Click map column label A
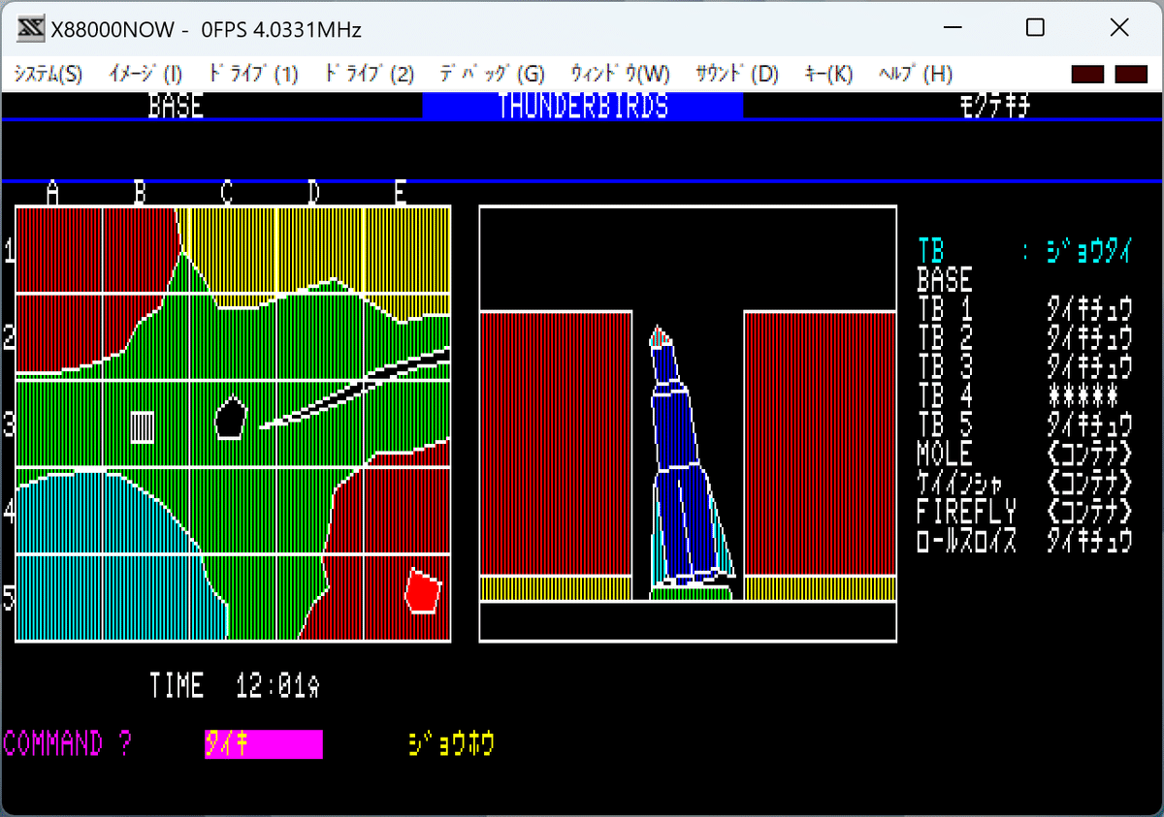 pos(53,193)
